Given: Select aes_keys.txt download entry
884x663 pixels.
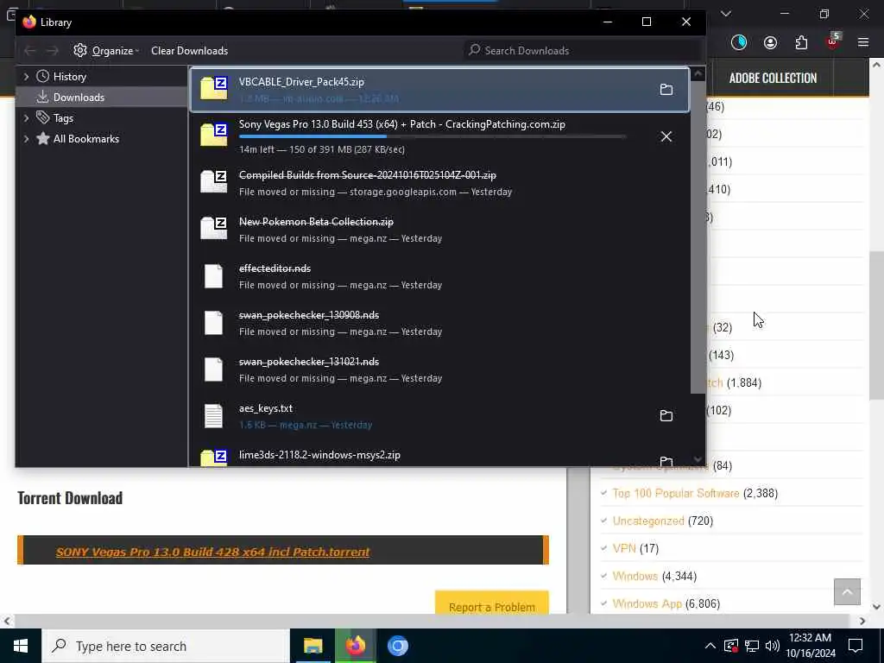Looking at the screenshot, I should [439, 416].
